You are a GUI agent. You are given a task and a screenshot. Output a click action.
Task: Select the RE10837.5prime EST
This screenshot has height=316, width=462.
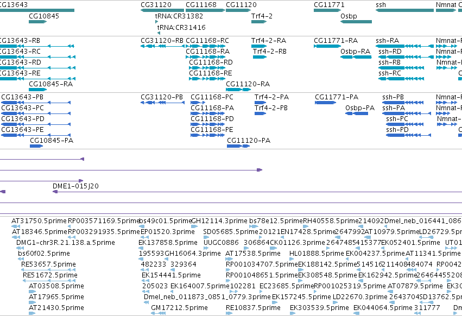tap(229, 313)
